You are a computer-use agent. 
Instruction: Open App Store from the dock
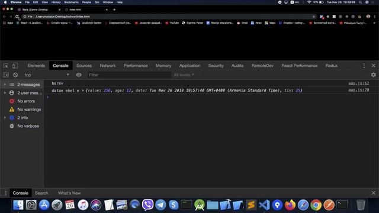tap(44, 205)
